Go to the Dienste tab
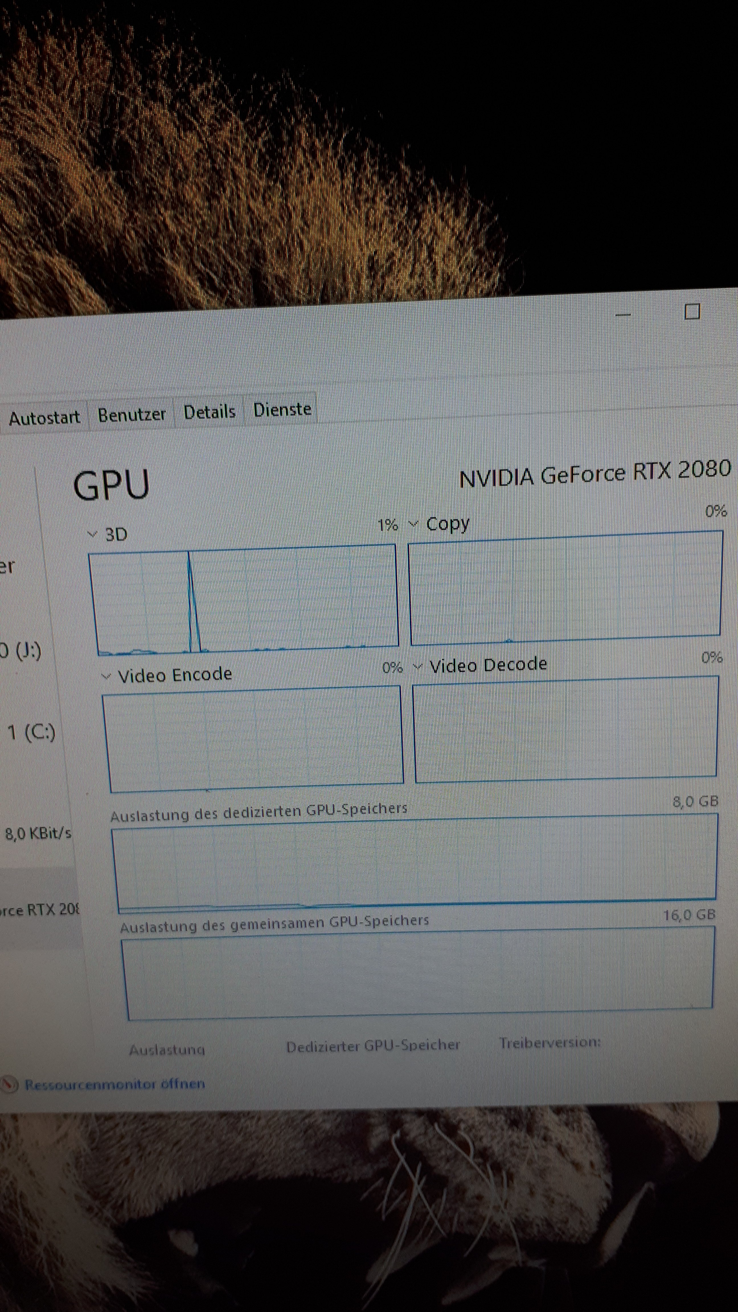The width and height of the screenshot is (738, 1312). click(x=282, y=409)
